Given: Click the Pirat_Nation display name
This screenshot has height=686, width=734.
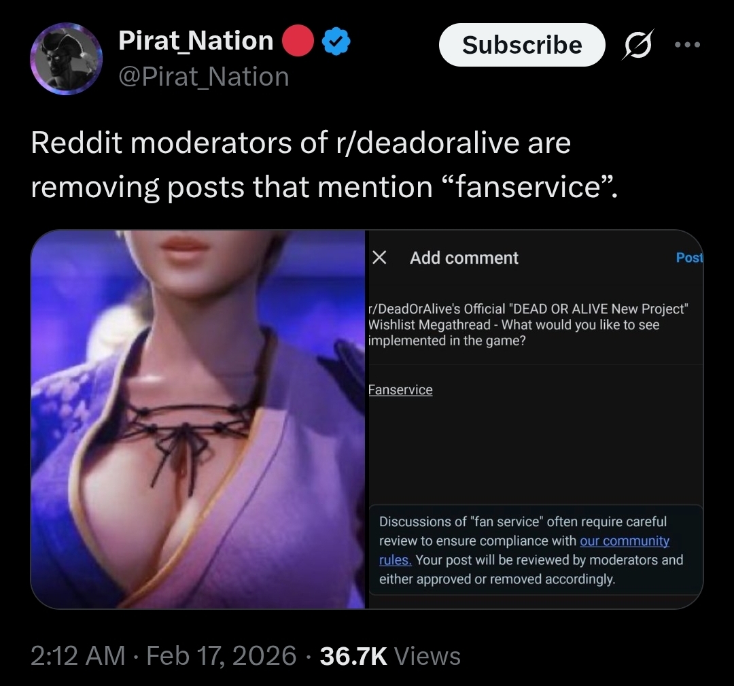Looking at the screenshot, I should click(196, 41).
